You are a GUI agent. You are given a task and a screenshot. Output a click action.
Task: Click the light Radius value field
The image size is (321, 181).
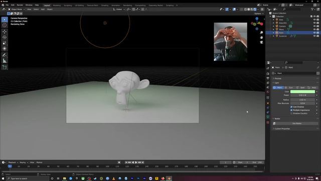coord(302,100)
